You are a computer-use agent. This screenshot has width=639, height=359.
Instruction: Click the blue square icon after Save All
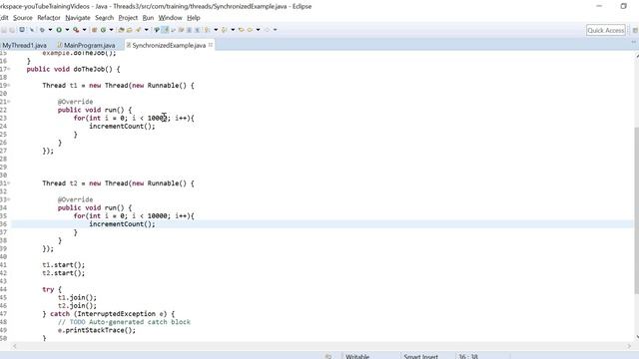tap(22, 30)
